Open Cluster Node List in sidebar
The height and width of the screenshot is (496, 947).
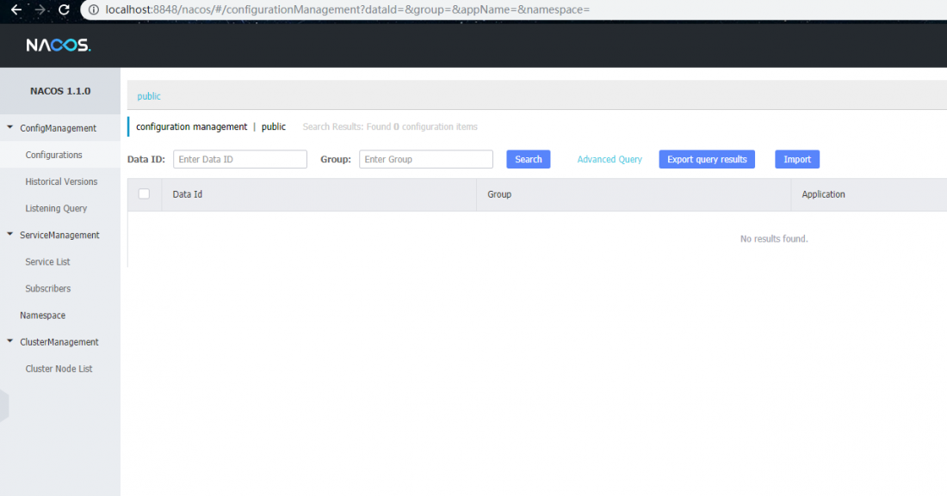point(59,369)
